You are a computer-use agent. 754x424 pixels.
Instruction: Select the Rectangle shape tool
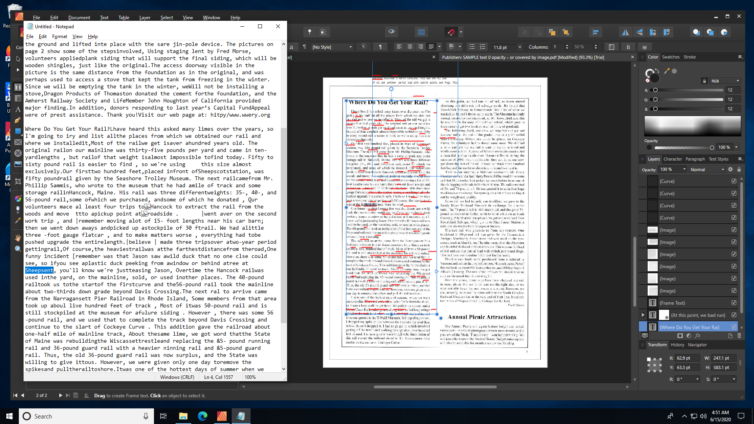pos(18,131)
